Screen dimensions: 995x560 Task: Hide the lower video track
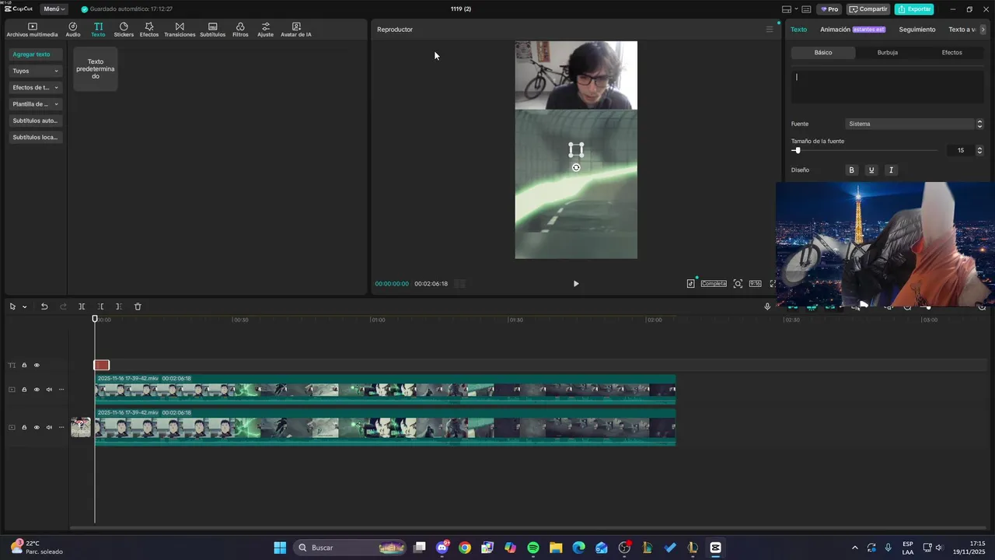pyautogui.click(x=37, y=427)
